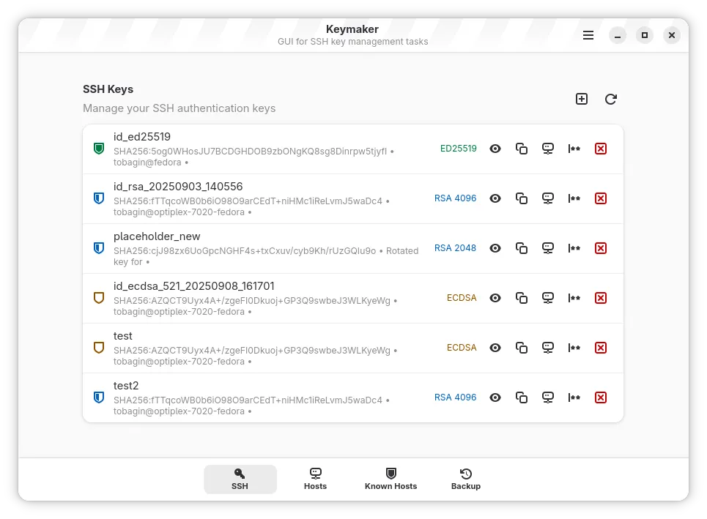Delete the id_ed25519 key
This screenshot has height=519, width=707.
(x=601, y=149)
